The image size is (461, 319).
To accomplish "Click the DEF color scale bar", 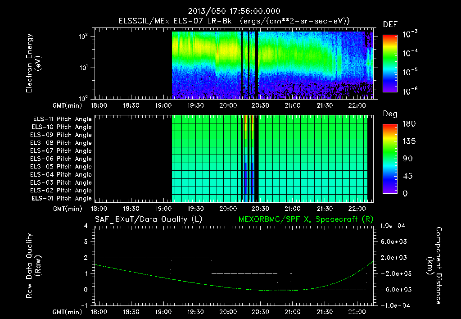I will tap(390, 64).
